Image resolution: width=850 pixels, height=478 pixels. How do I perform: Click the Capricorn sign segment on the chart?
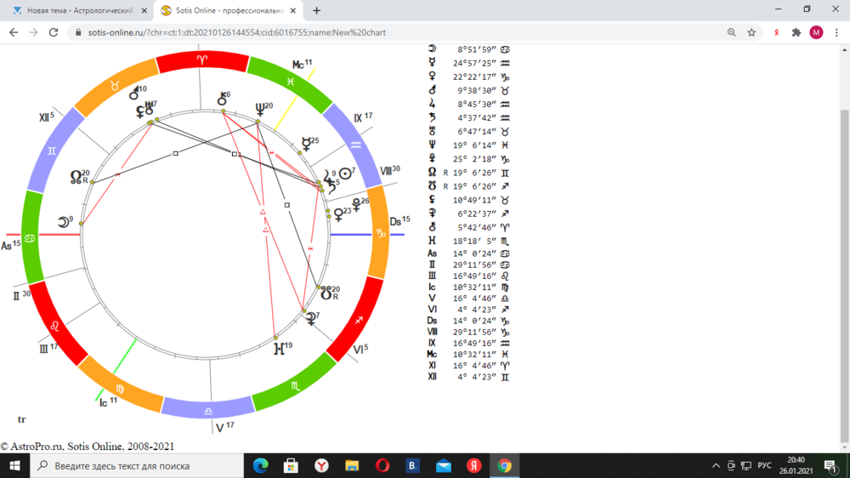381,233
